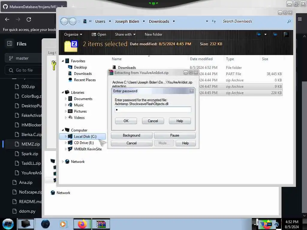Viewport: 307px width, 230px height.
Task: Open media player taskbar icon
Action: tap(63, 224)
